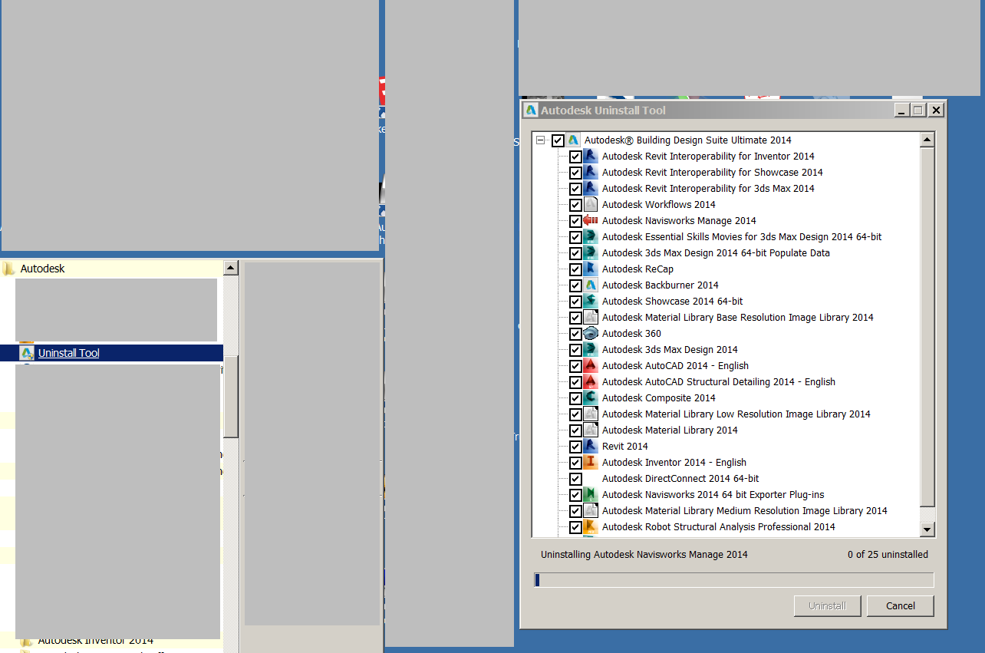Click the Uninstall button
Screen dimensions: 985x653
827,605
